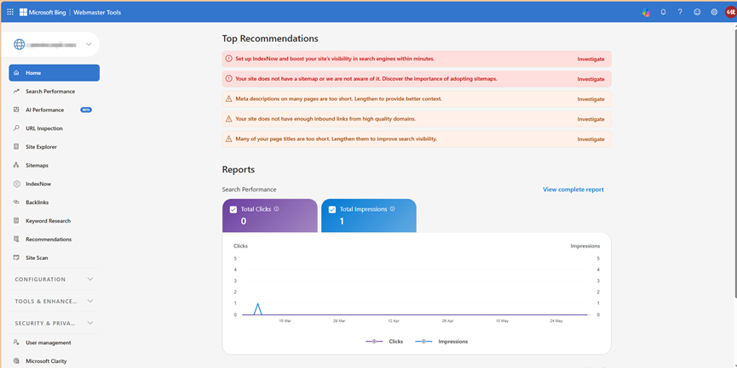Click the Home house icon
Image resolution: width=737 pixels, height=368 pixels.
click(x=16, y=72)
